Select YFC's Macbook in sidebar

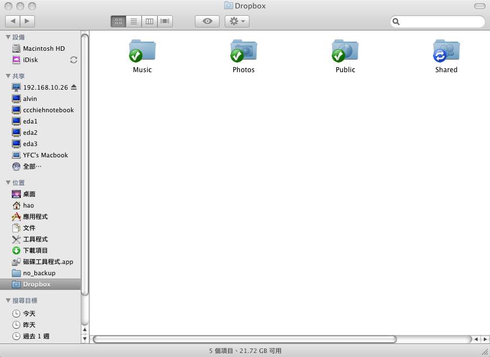click(x=41, y=155)
